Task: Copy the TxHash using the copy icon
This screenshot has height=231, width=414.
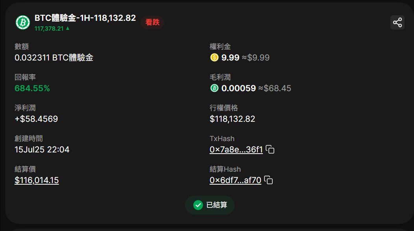Action: click(270, 150)
